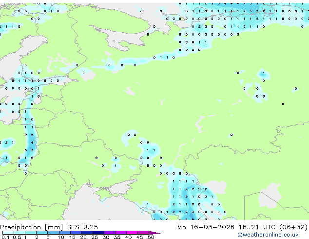Click the 'Mo 16-03-2026' date text
Screen dimensions: 309x239
point(206,227)
